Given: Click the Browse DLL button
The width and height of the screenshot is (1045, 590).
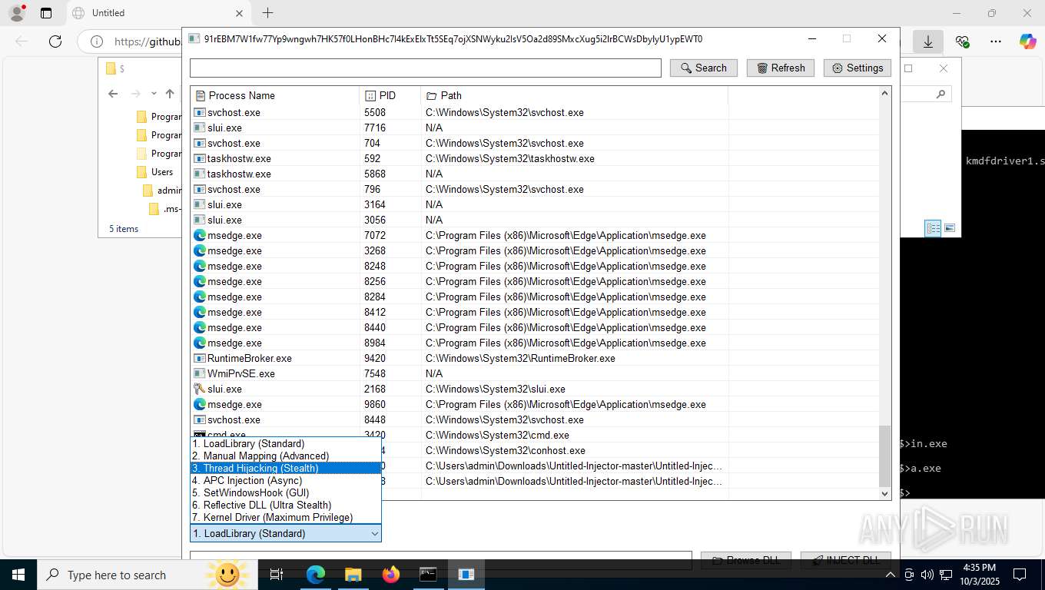Looking at the screenshot, I should pyautogui.click(x=745, y=560).
